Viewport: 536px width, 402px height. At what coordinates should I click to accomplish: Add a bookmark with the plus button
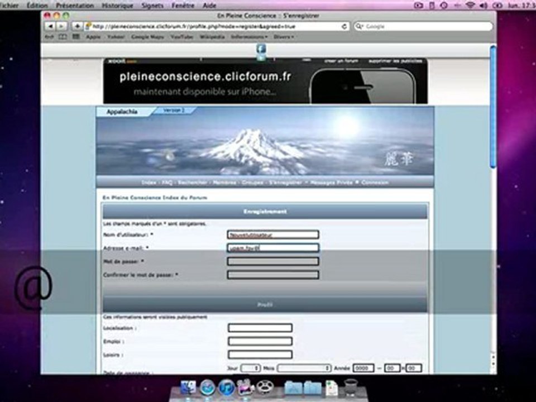(x=77, y=26)
